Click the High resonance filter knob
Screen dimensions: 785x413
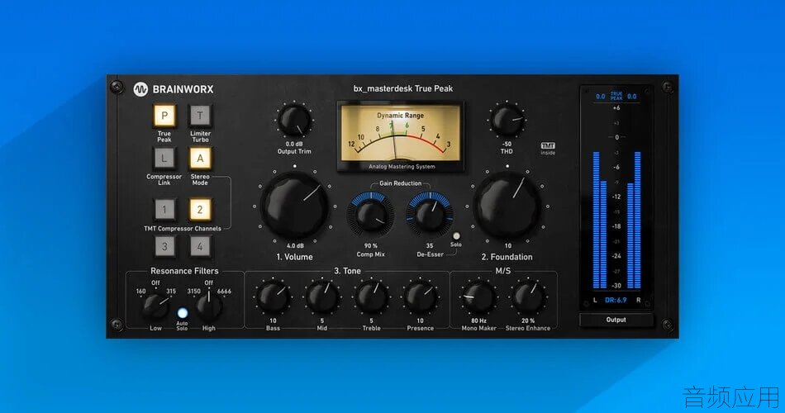(208, 307)
